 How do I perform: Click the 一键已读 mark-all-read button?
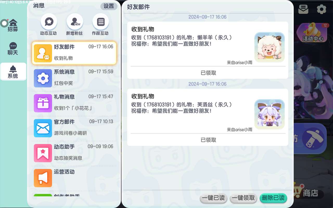pos(214,198)
